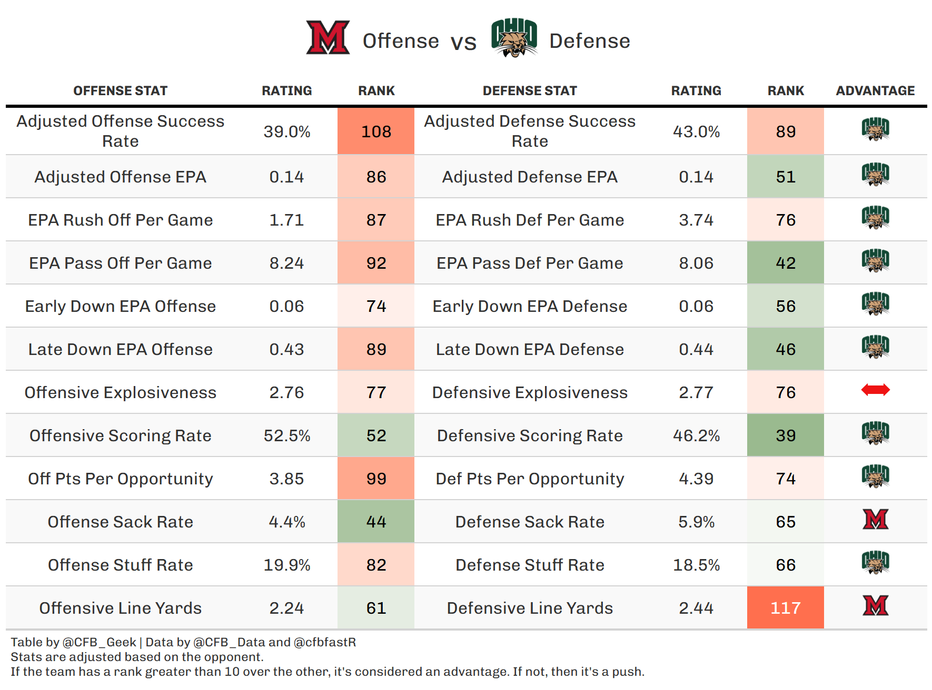932x690 pixels.
Task: Click the Miami M logo in the title
Action: coord(328,37)
